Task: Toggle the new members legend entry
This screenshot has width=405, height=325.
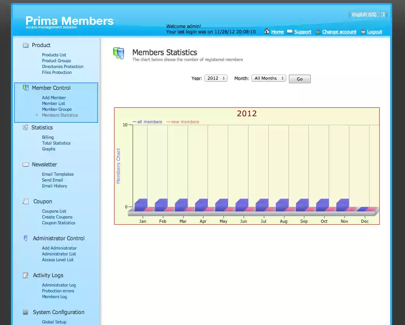Action: coord(183,121)
